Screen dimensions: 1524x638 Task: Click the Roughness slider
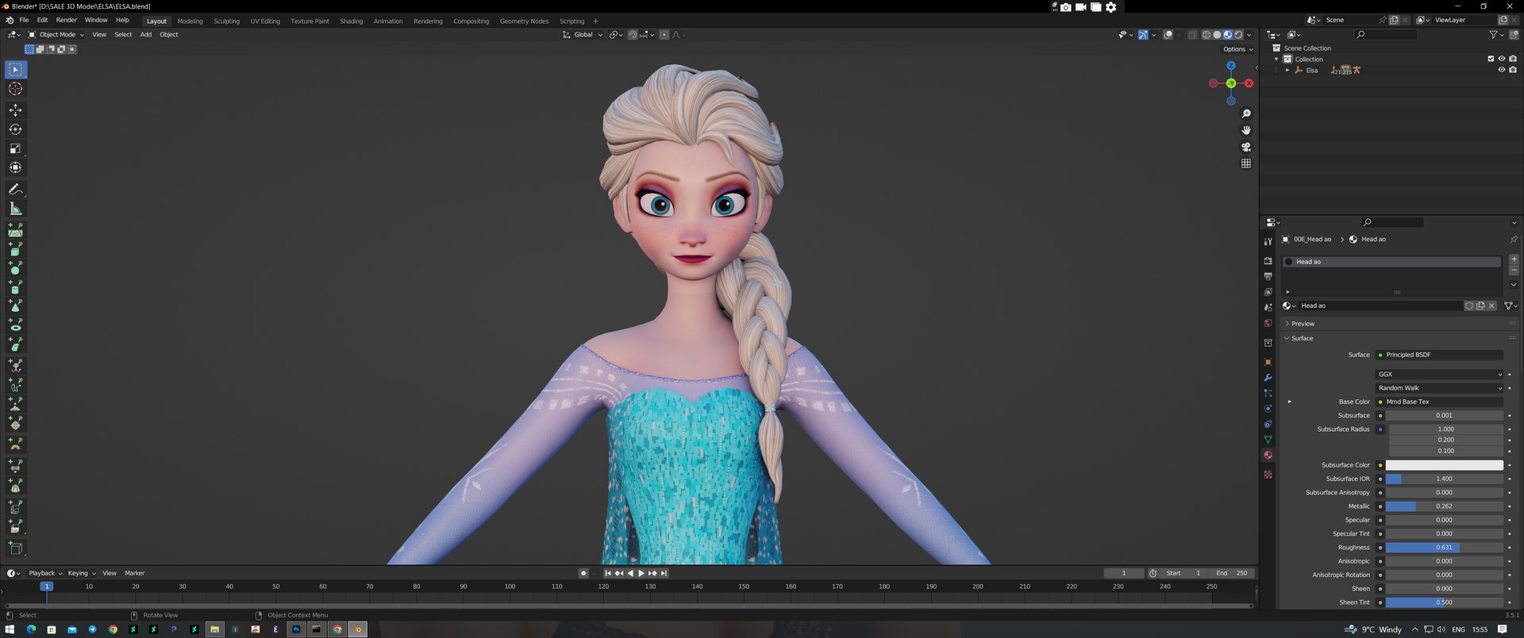pos(1444,548)
